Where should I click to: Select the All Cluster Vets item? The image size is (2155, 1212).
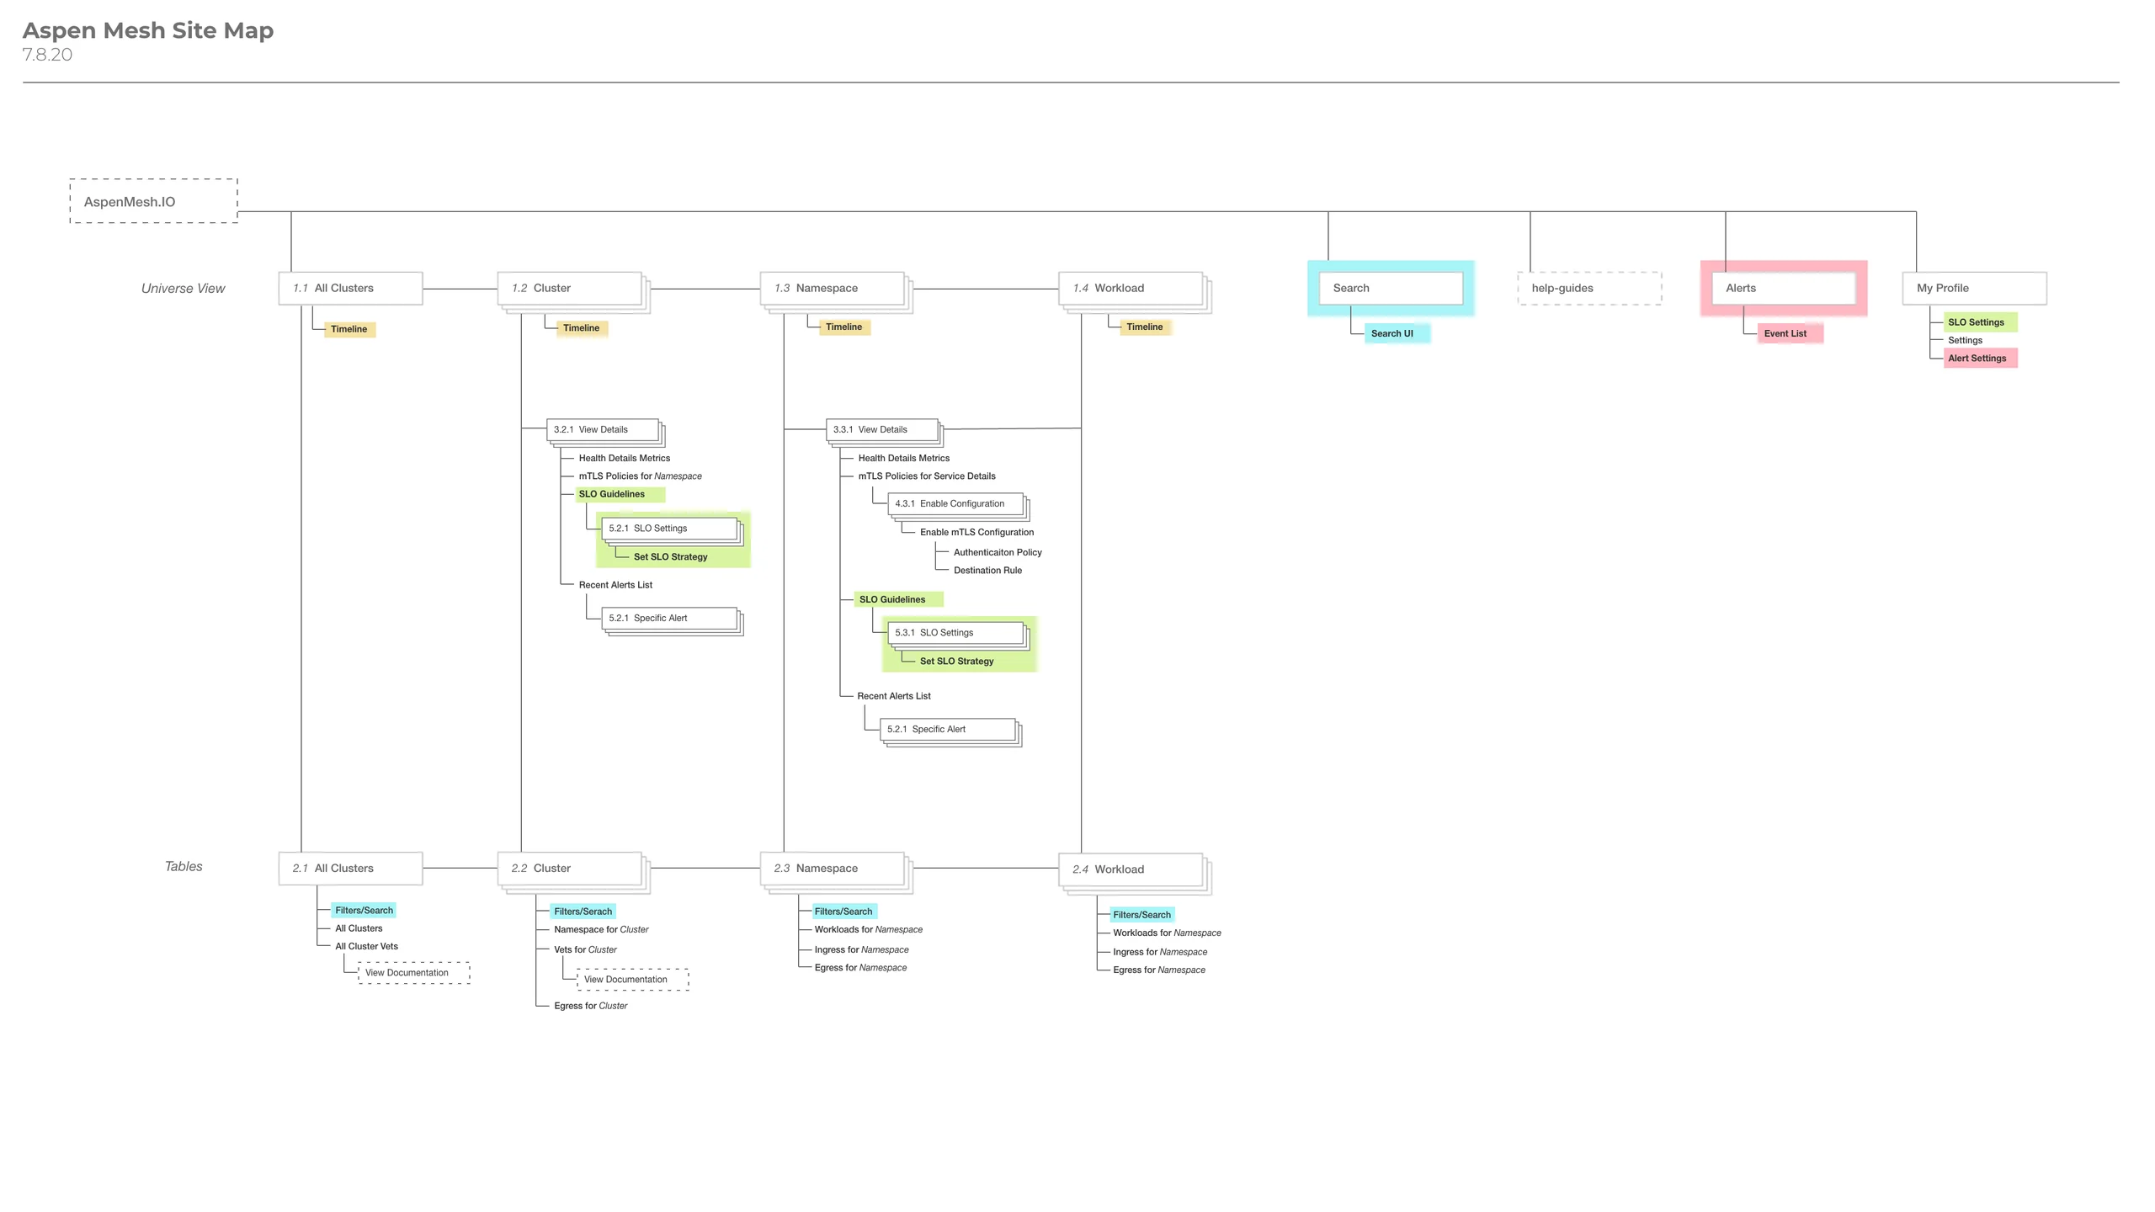point(366,947)
